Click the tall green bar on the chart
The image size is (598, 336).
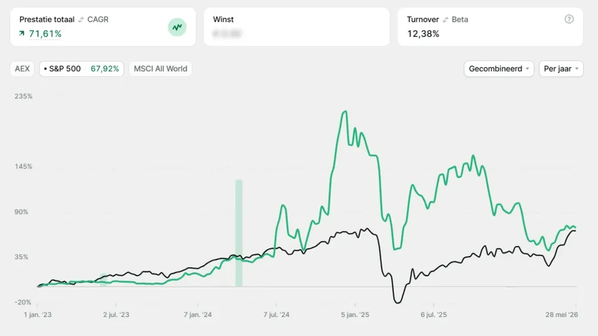239,233
